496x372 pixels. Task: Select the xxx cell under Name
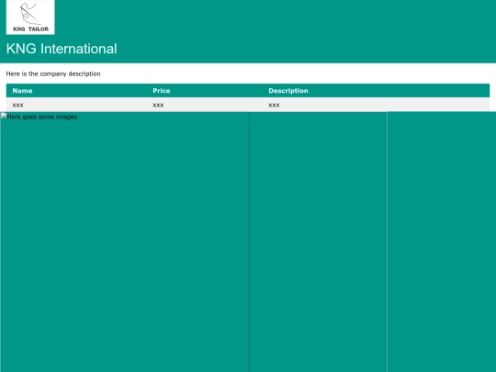coord(18,105)
